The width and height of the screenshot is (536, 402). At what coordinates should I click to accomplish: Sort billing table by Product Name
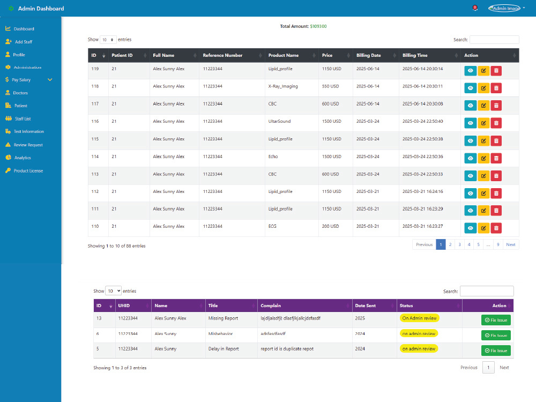tap(292, 55)
